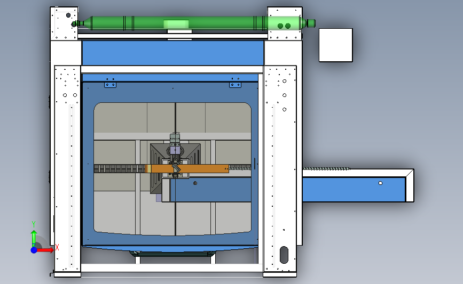Click the blue Z axis ball of the triad
The height and width of the screenshot is (284, 463).
click(34, 250)
